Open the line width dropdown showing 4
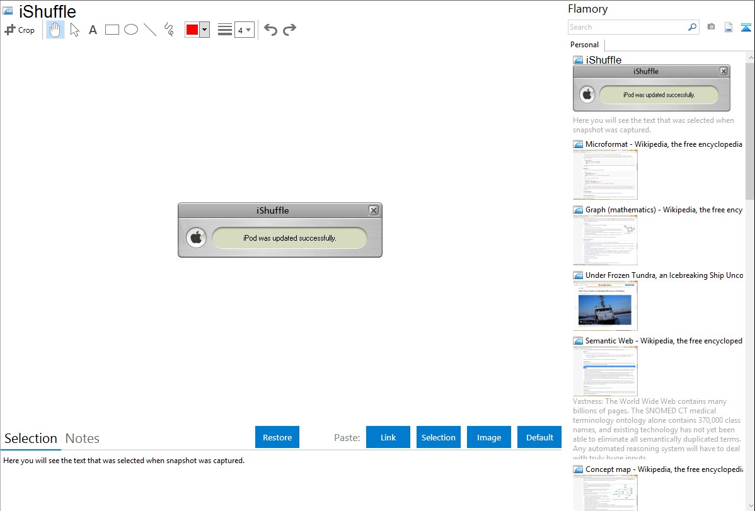This screenshot has height=511, width=755. (x=245, y=30)
